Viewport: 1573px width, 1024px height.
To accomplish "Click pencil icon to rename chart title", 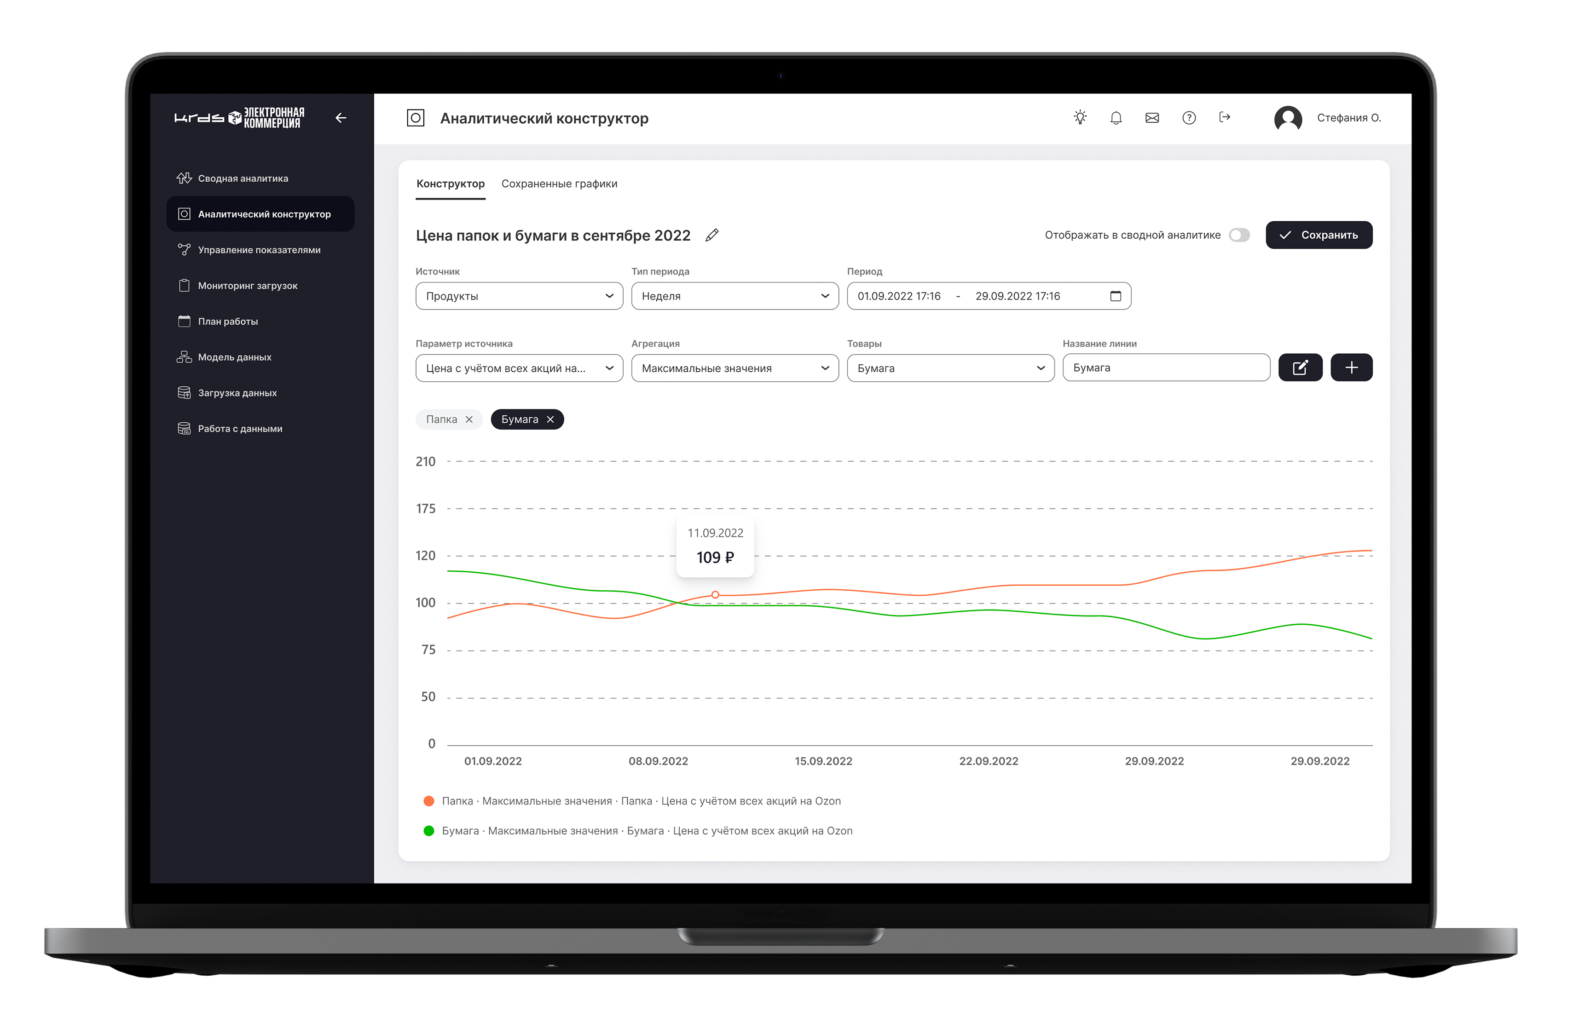I will pyautogui.click(x=712, y=235).
